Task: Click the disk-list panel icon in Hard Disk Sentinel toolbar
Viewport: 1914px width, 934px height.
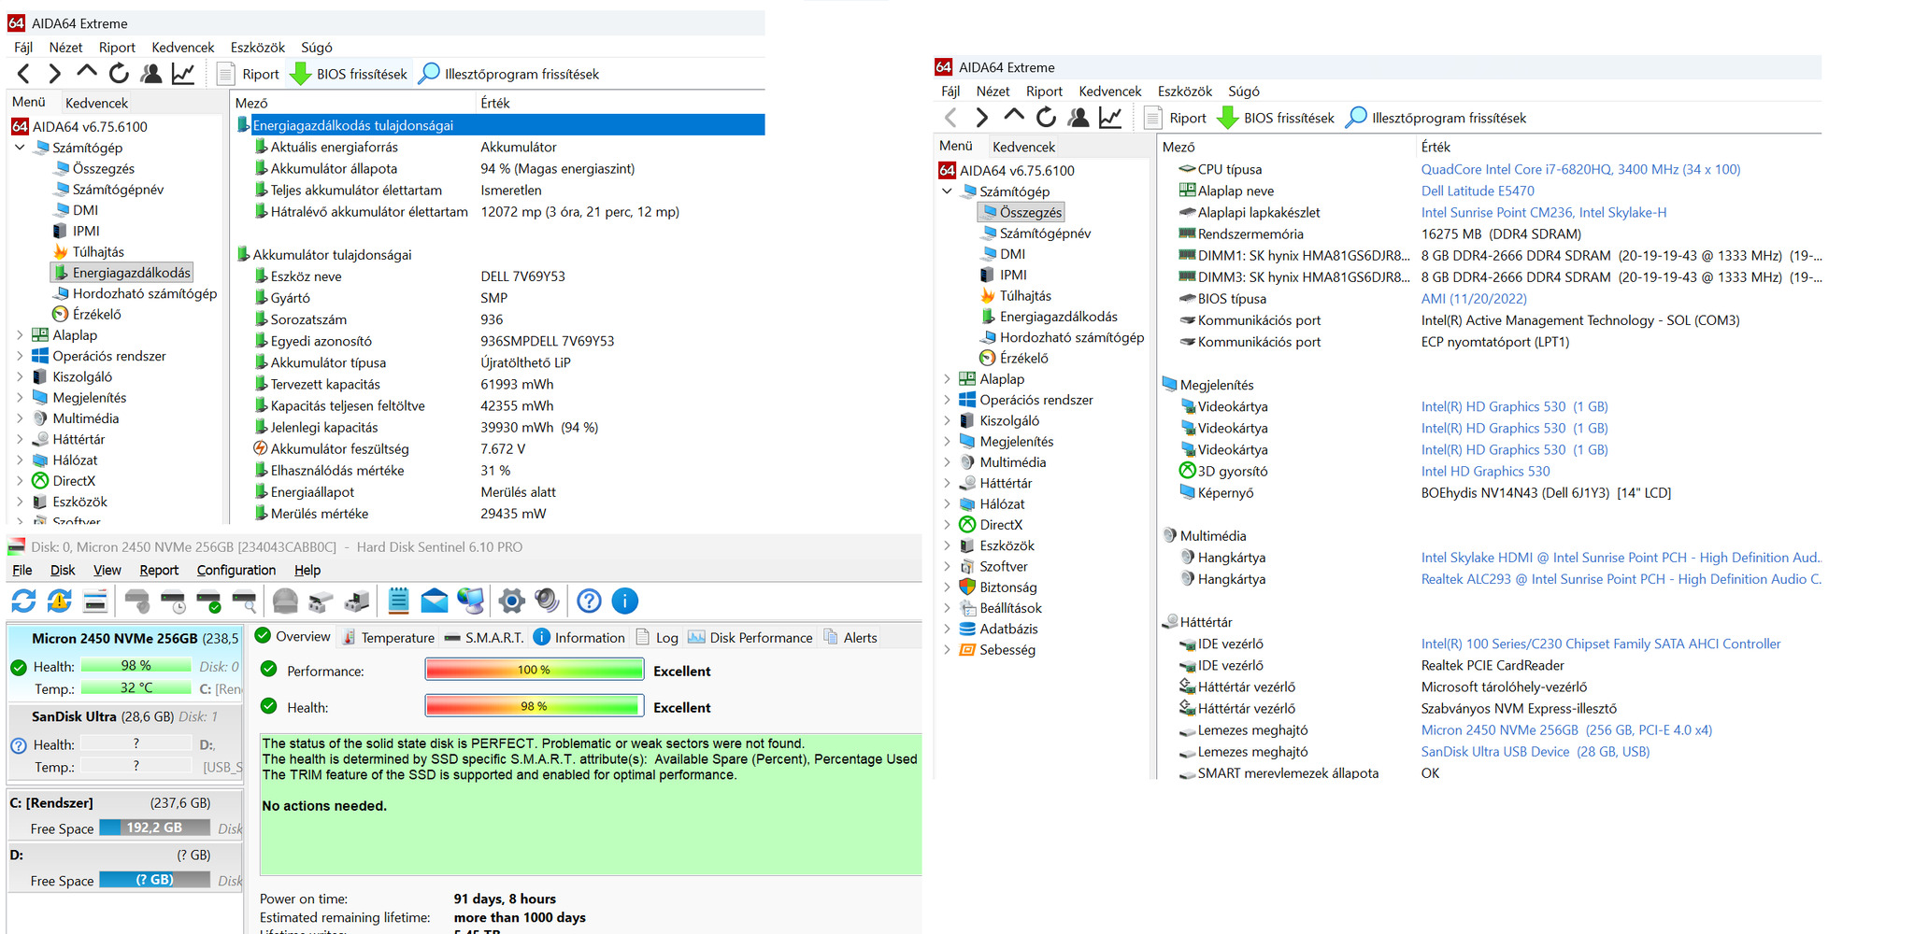Action: pos(95,601)
